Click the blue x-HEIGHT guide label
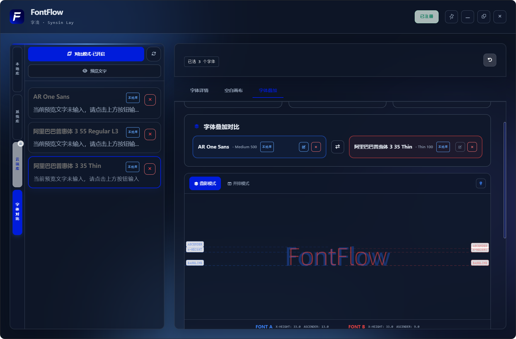Image resolution: width=516 pixels, height=339 pixels. pyautogui.click(x=195, y=250)
